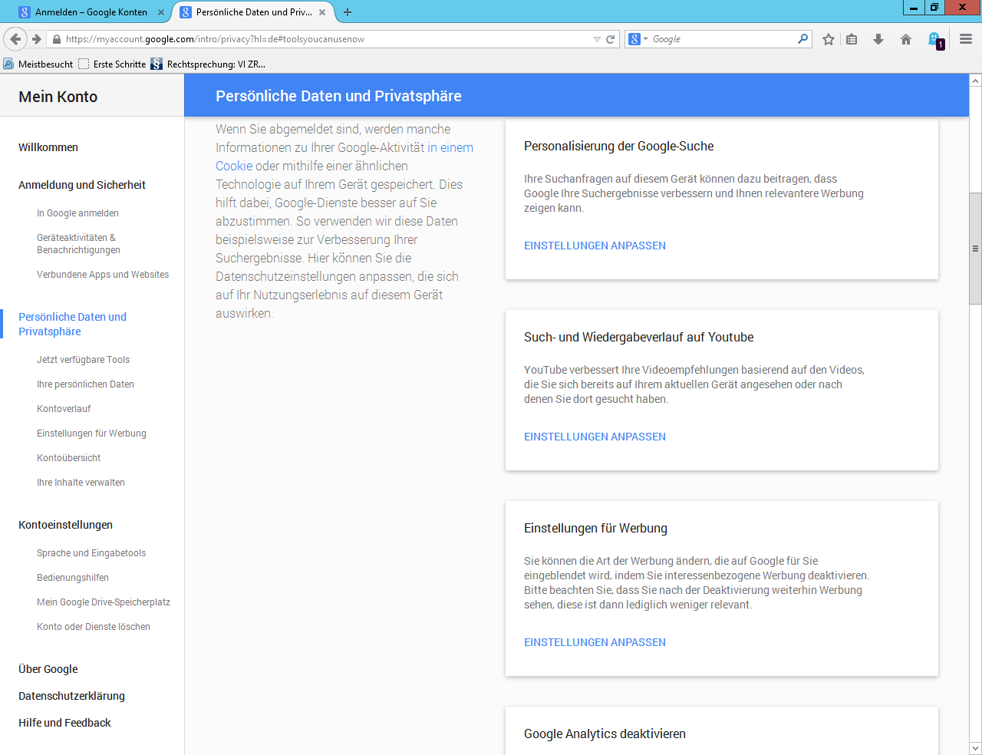Click the padlock site identity icon

[x=56, y=39]
